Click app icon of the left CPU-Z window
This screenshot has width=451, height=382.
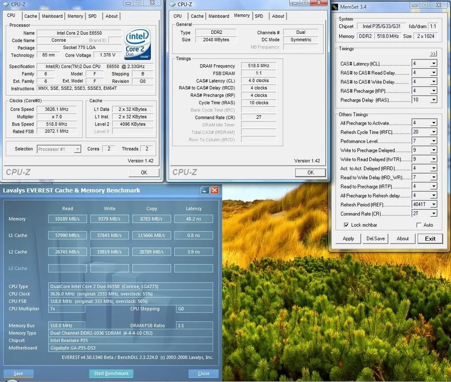point(6,4)
